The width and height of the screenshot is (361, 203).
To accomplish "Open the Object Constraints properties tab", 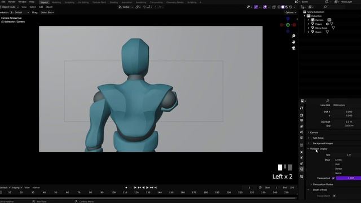I will pyautogui.click(x=302, y=164).
